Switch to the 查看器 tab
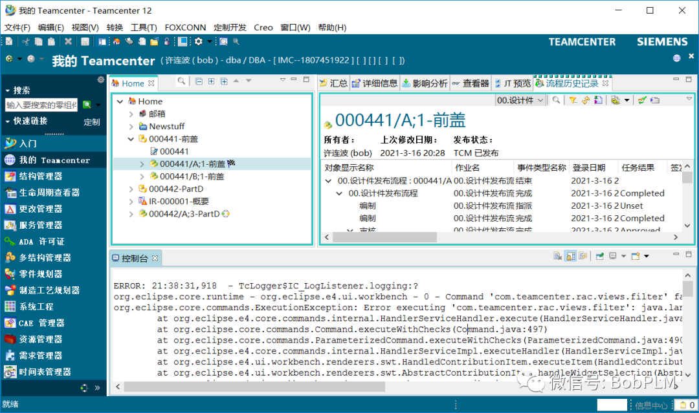The height and width of the screenshot is (413, 699). click(471, 83)
